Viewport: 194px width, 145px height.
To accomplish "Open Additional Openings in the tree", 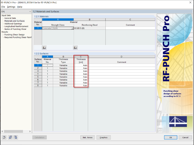I will point(13,24).
